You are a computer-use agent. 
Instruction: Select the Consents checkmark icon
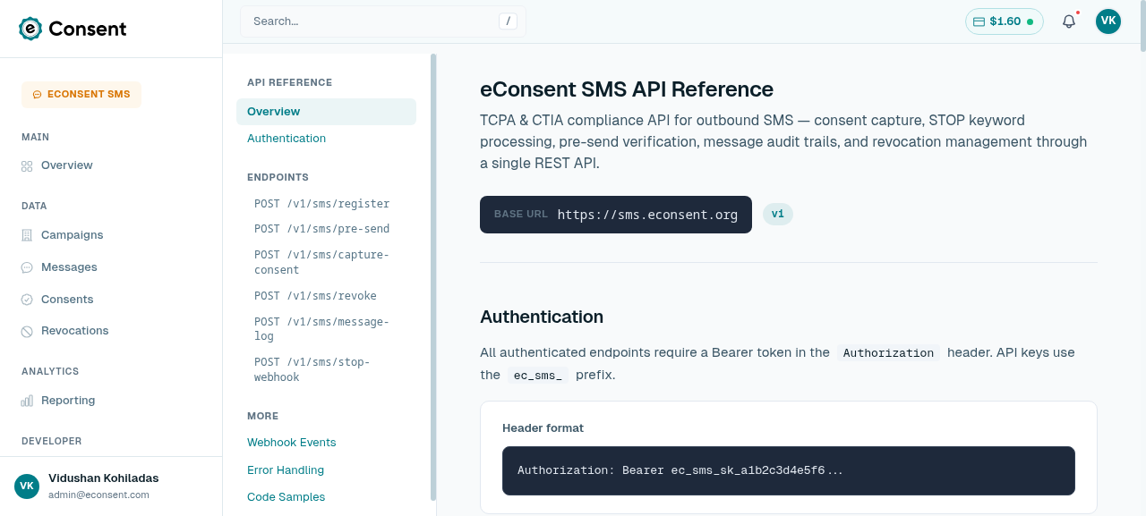click(x=27, y=299)
